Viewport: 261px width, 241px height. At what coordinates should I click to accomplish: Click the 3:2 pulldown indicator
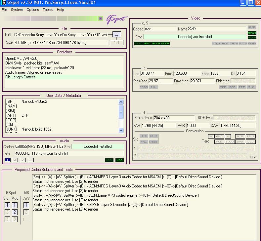251,87
